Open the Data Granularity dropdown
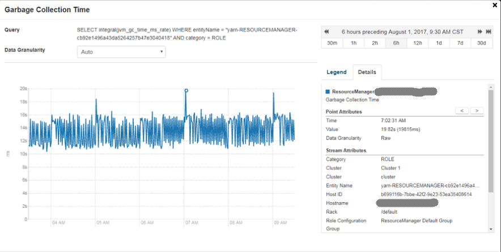The width and height of the screenshot is (501, 252). click(x=121, y=52)
